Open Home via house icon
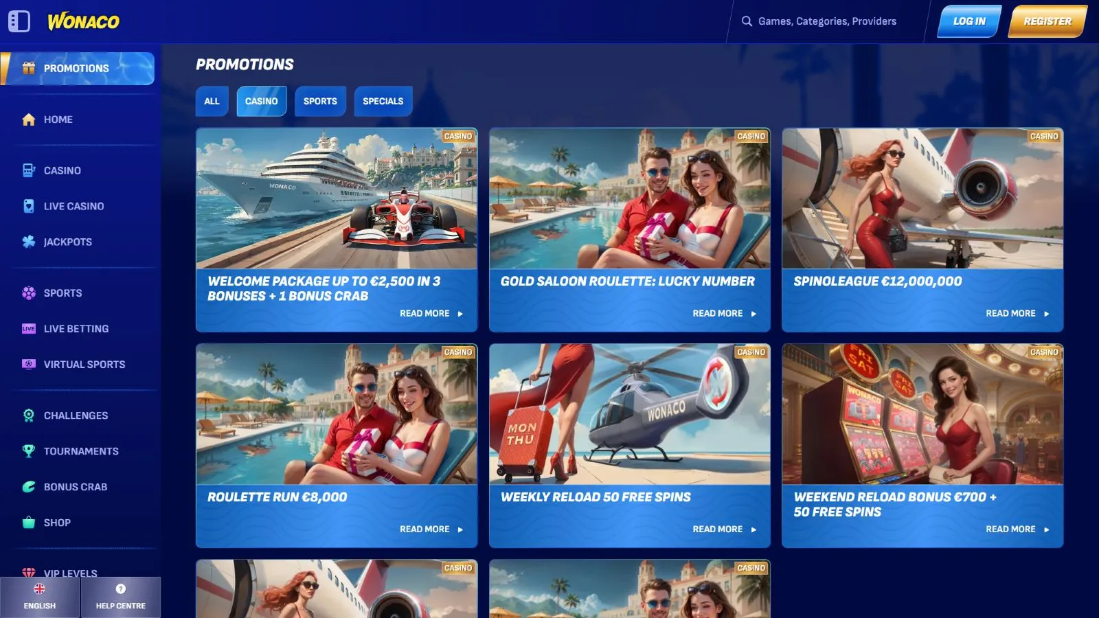Image resolution: width=1099 pixels, height=618 pixels. pos(29,119)
